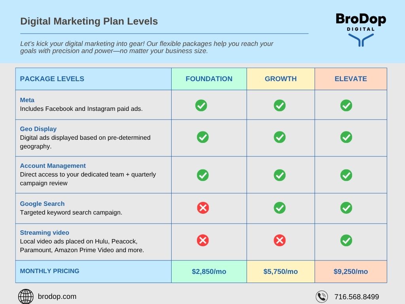Click the Elevate checkmark for Streaming video
Screen dimensions: 405x304
point(346,240)
